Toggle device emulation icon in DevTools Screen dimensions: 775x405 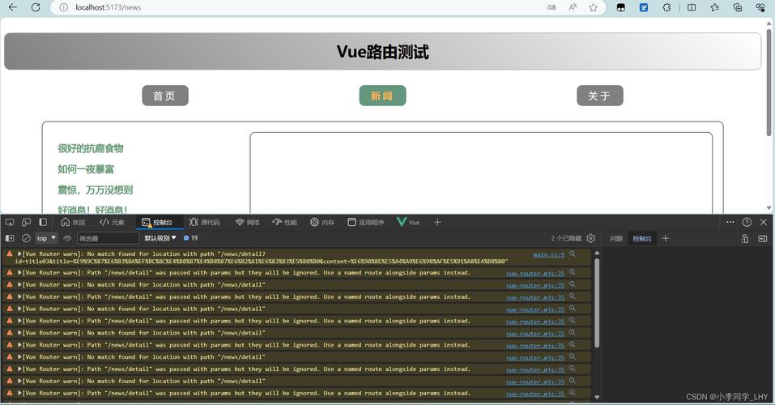26,222
